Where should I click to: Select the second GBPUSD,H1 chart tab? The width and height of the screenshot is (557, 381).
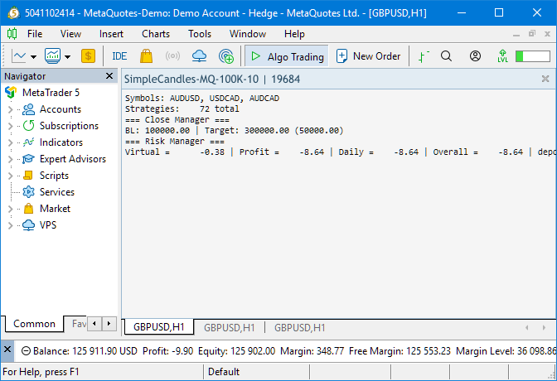(229, 327)
